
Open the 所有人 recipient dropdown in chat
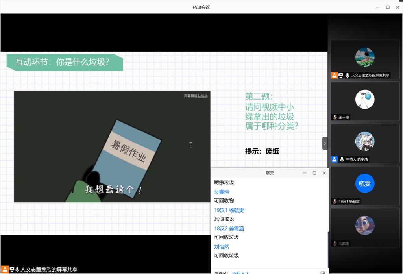[240, 272]
